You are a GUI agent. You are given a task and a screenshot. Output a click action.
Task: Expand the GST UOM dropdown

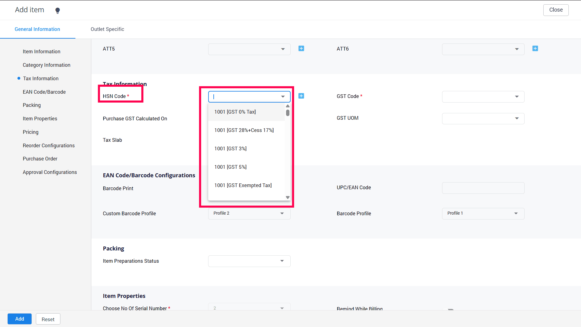[483, 118]
